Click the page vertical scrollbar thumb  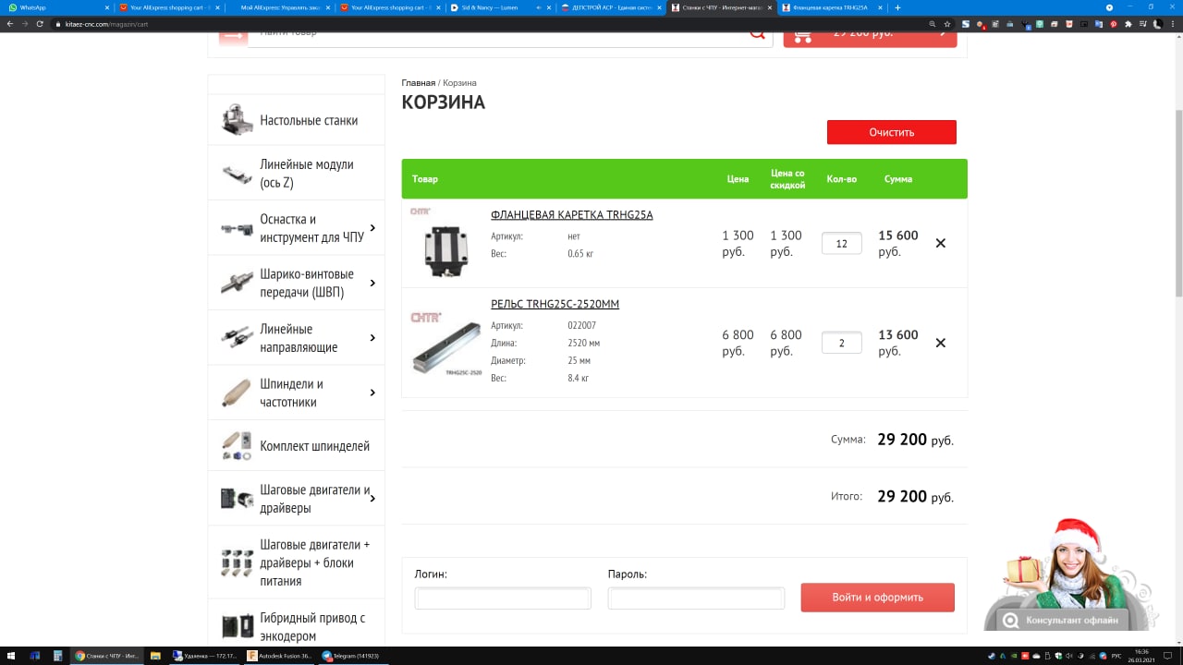pyautogui.click(x=1178, y=203)
